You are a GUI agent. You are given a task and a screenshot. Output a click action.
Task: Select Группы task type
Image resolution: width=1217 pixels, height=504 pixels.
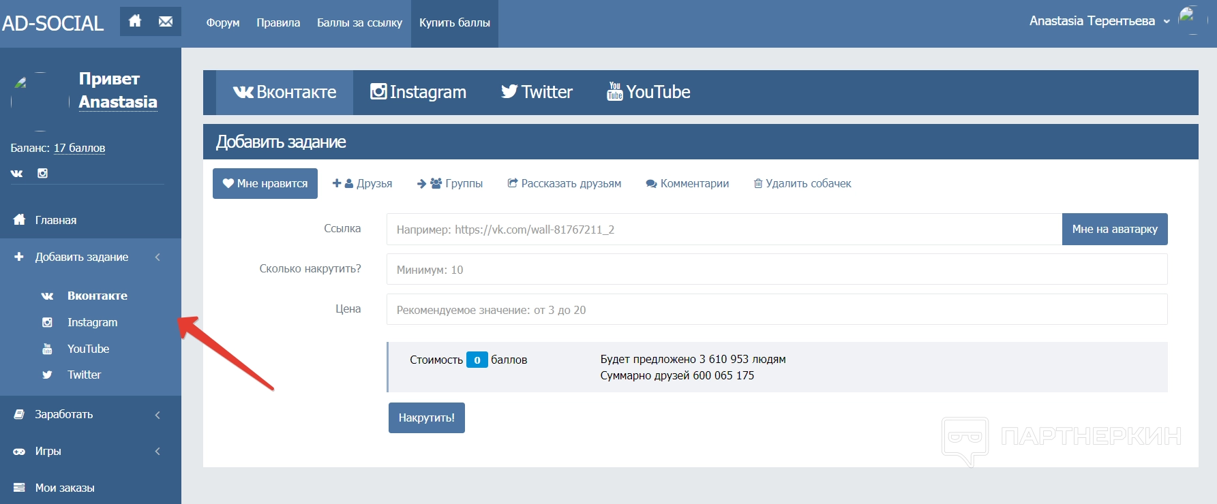[x=450, y=183]
